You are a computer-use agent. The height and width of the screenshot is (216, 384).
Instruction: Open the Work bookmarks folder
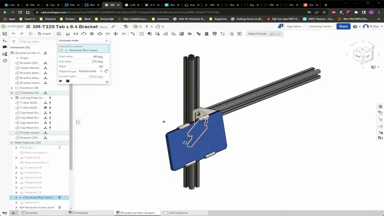85,19
